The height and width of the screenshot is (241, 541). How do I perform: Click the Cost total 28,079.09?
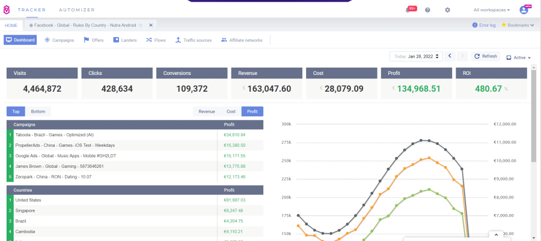[x=344, y=89]
